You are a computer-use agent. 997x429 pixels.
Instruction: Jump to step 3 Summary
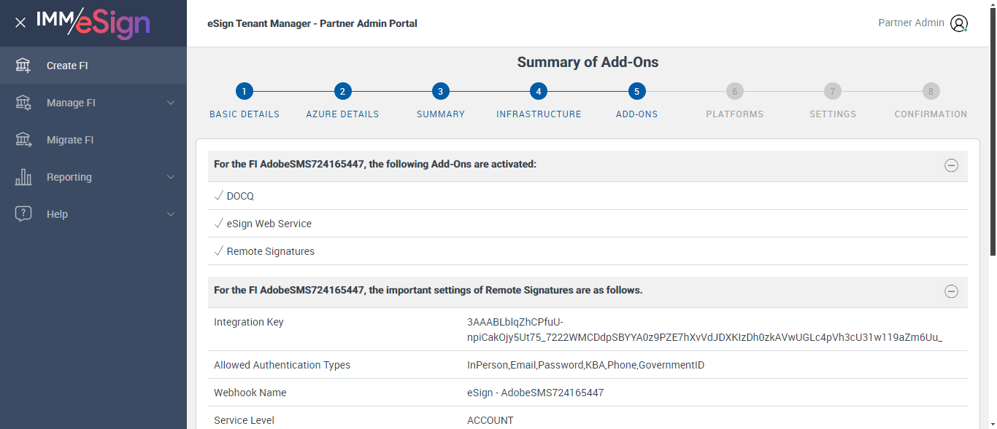[x=440, y=92]
